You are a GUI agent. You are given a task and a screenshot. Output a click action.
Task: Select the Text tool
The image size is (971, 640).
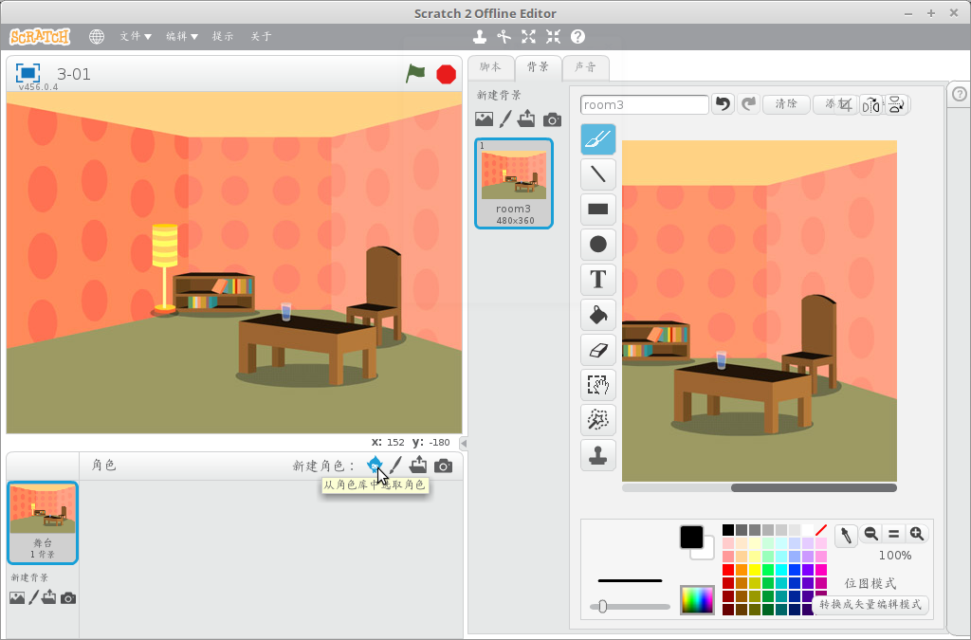[597, 279]
